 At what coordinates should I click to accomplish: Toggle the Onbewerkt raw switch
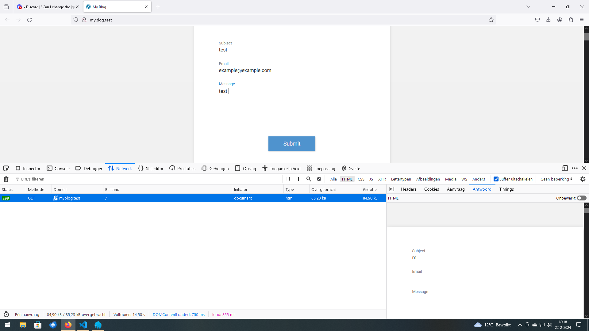[x=581, y=198]
